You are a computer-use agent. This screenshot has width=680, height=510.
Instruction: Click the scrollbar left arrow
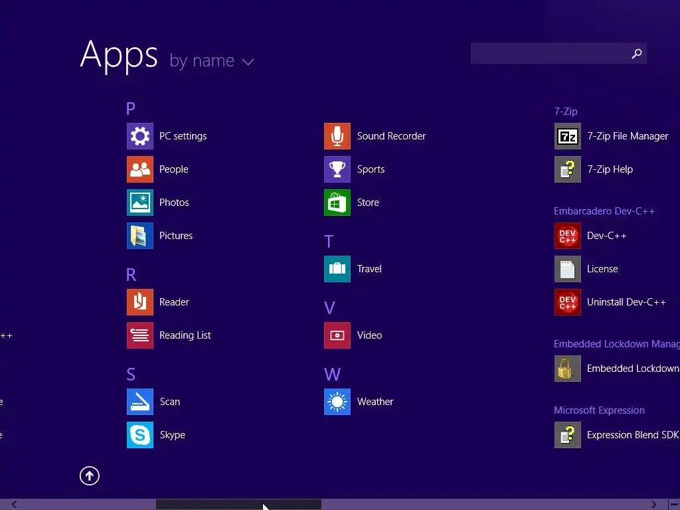click(15, 505)
